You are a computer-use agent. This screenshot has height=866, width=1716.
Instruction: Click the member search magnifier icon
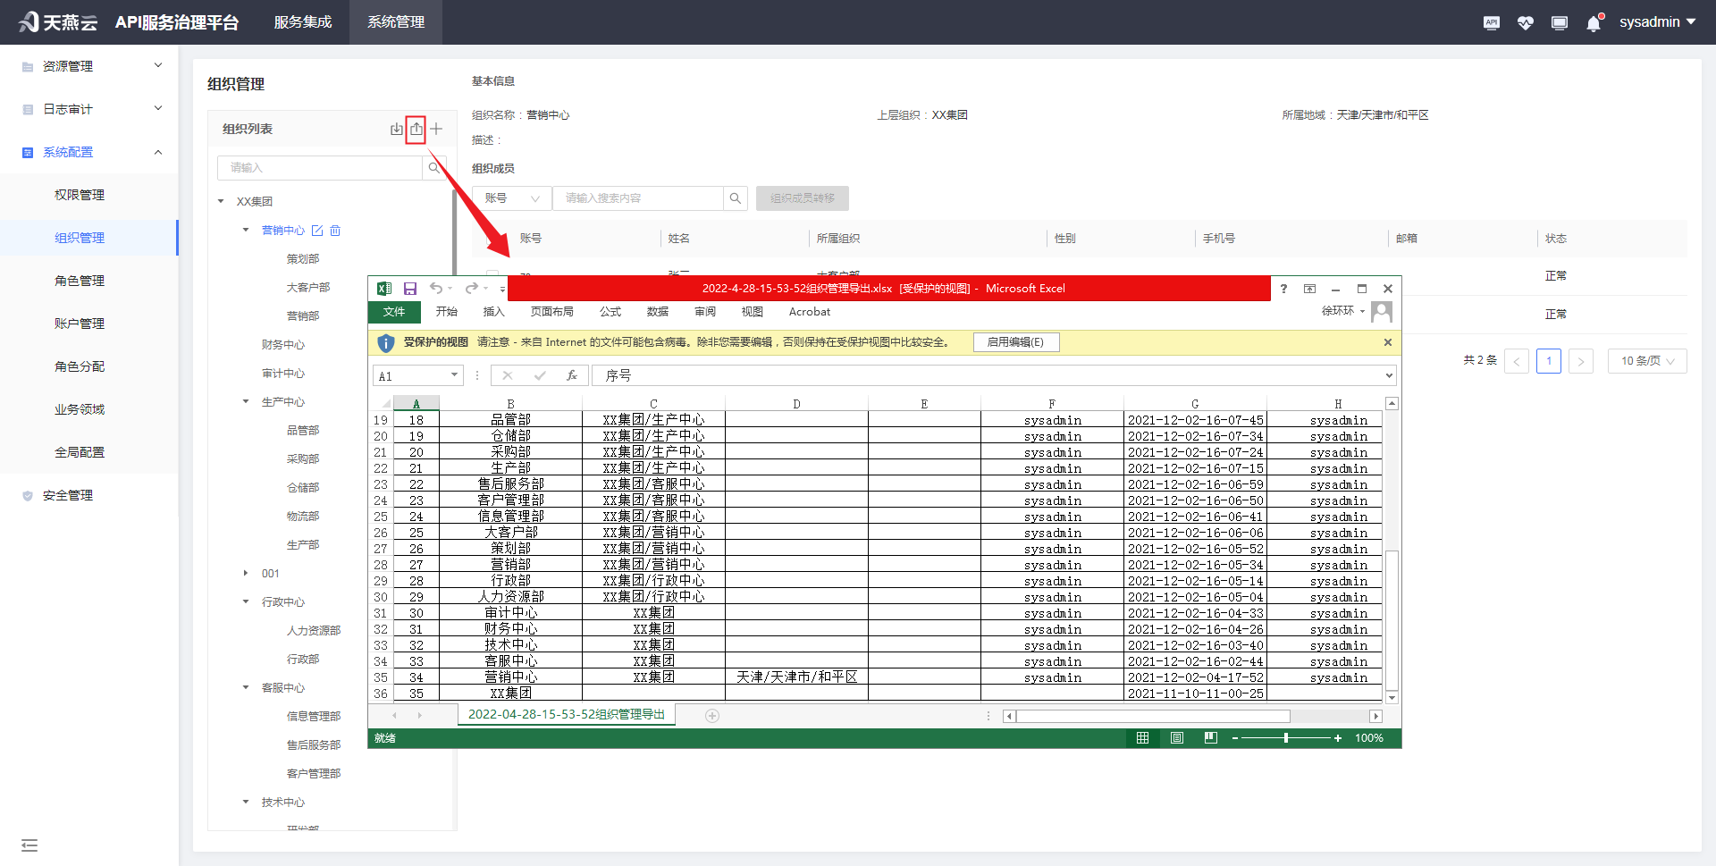click(735, 198)
